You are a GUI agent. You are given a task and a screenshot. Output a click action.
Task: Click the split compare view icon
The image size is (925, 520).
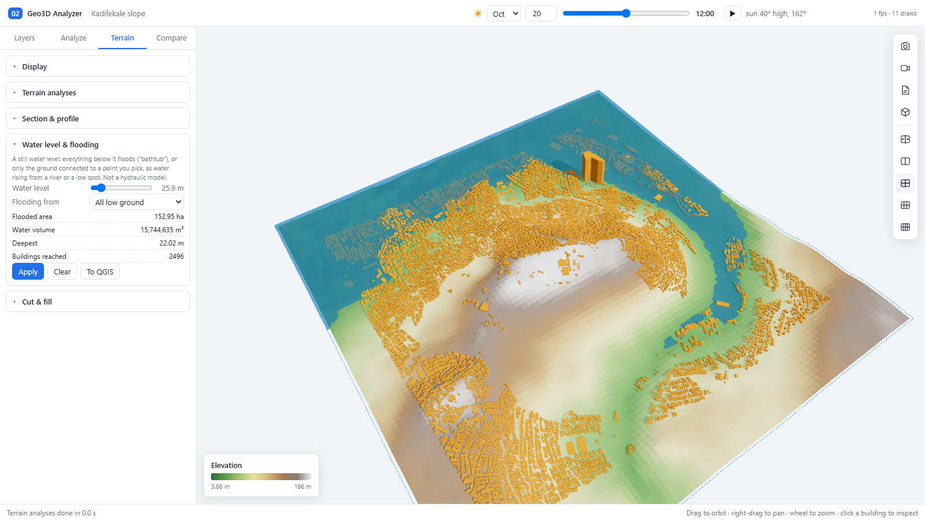click(x=905, y=139)
